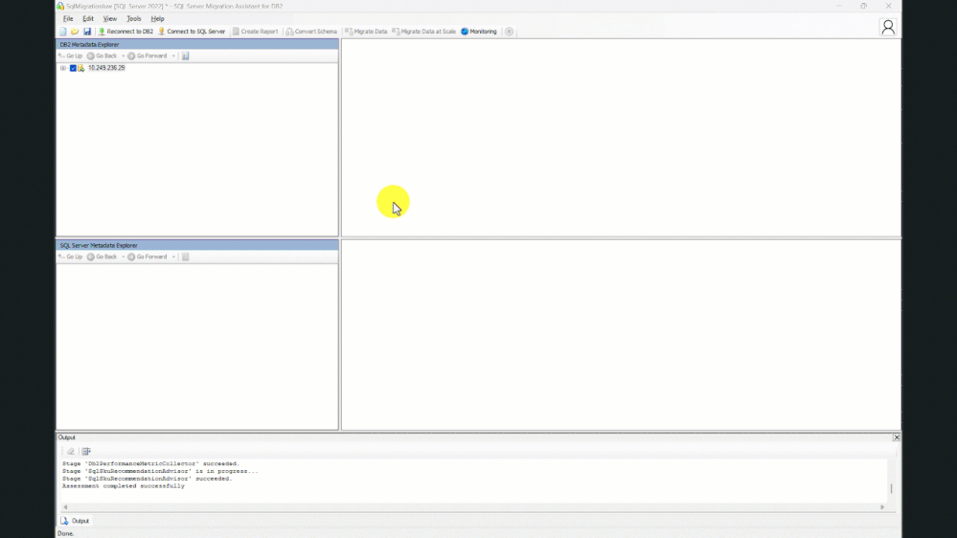Click Connect to SQL Server
Screen dimensions: 957x538
coord(192,31)
